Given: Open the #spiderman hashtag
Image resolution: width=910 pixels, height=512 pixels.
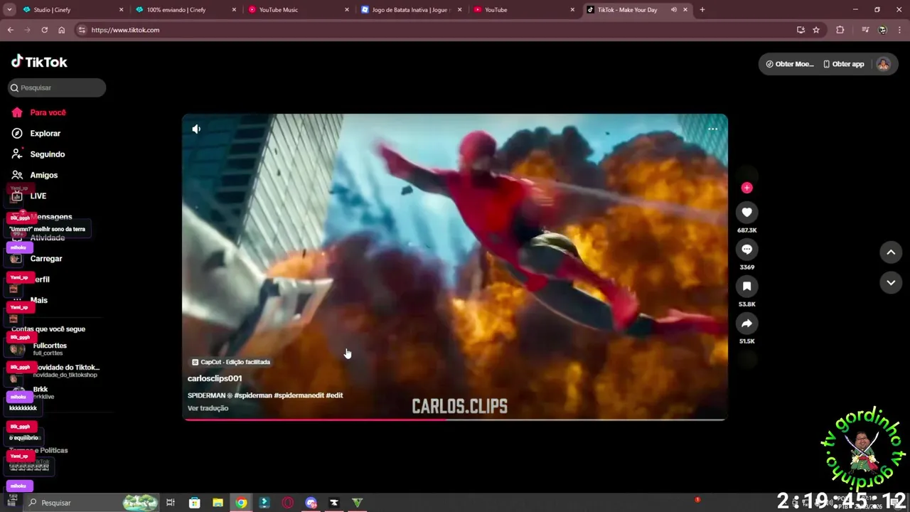Looking at the screenshot, I should (252, 395).
